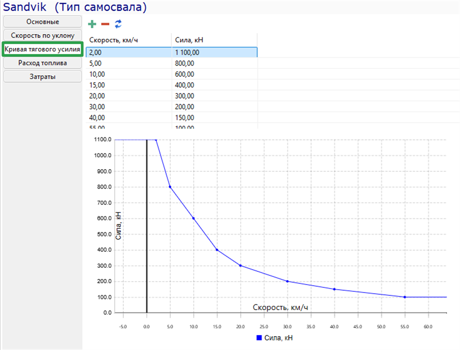460x350 pixels.
Task: Select the Кривая тягового усилия tab
Action: point(42,49)
